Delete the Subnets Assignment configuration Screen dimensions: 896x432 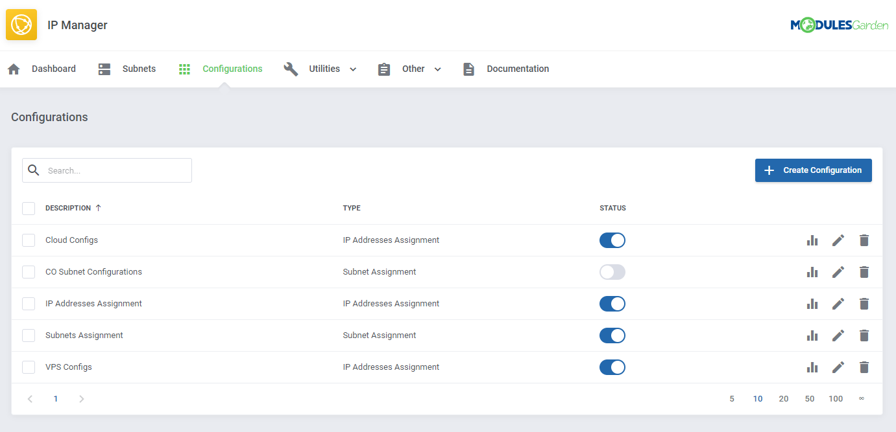(x=864, y=335)
